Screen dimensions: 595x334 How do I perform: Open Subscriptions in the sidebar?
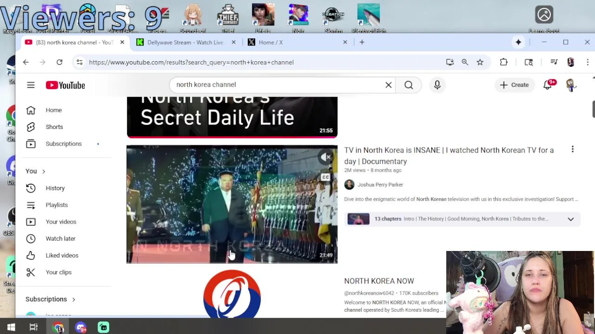pyautogui.click(x=64, y=144)
